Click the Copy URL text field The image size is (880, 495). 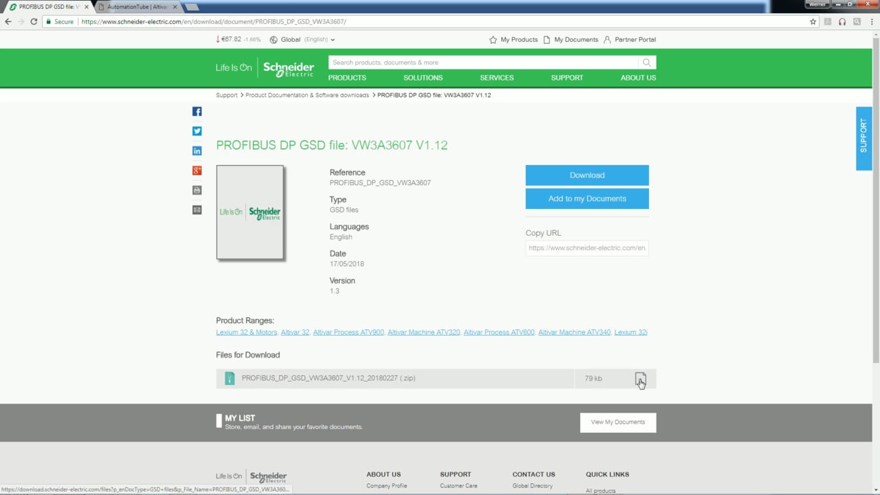pos(587,248)
